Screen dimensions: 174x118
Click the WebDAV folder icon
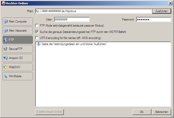(x=5, y=67)
